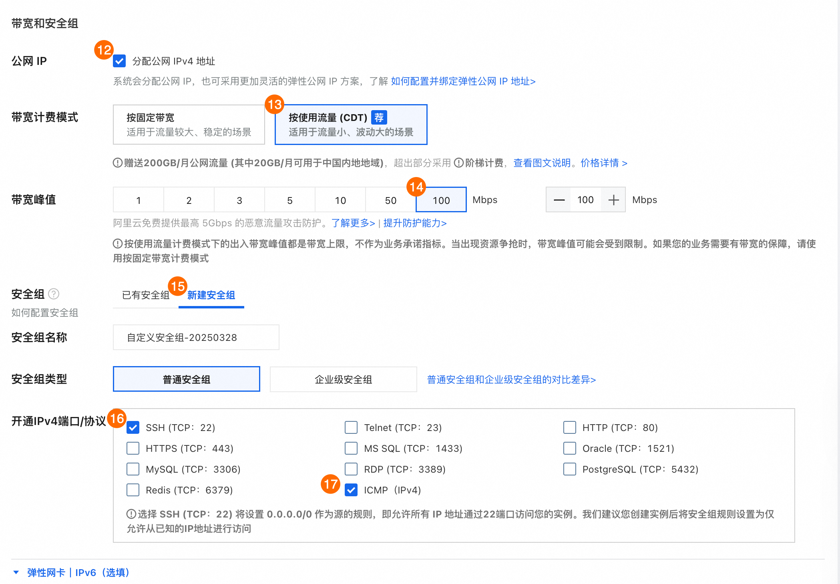Uncheck 分配公网 IPv4 地址 checkbox
Viewport: 840px width, 584px height.
pos(119,61)
